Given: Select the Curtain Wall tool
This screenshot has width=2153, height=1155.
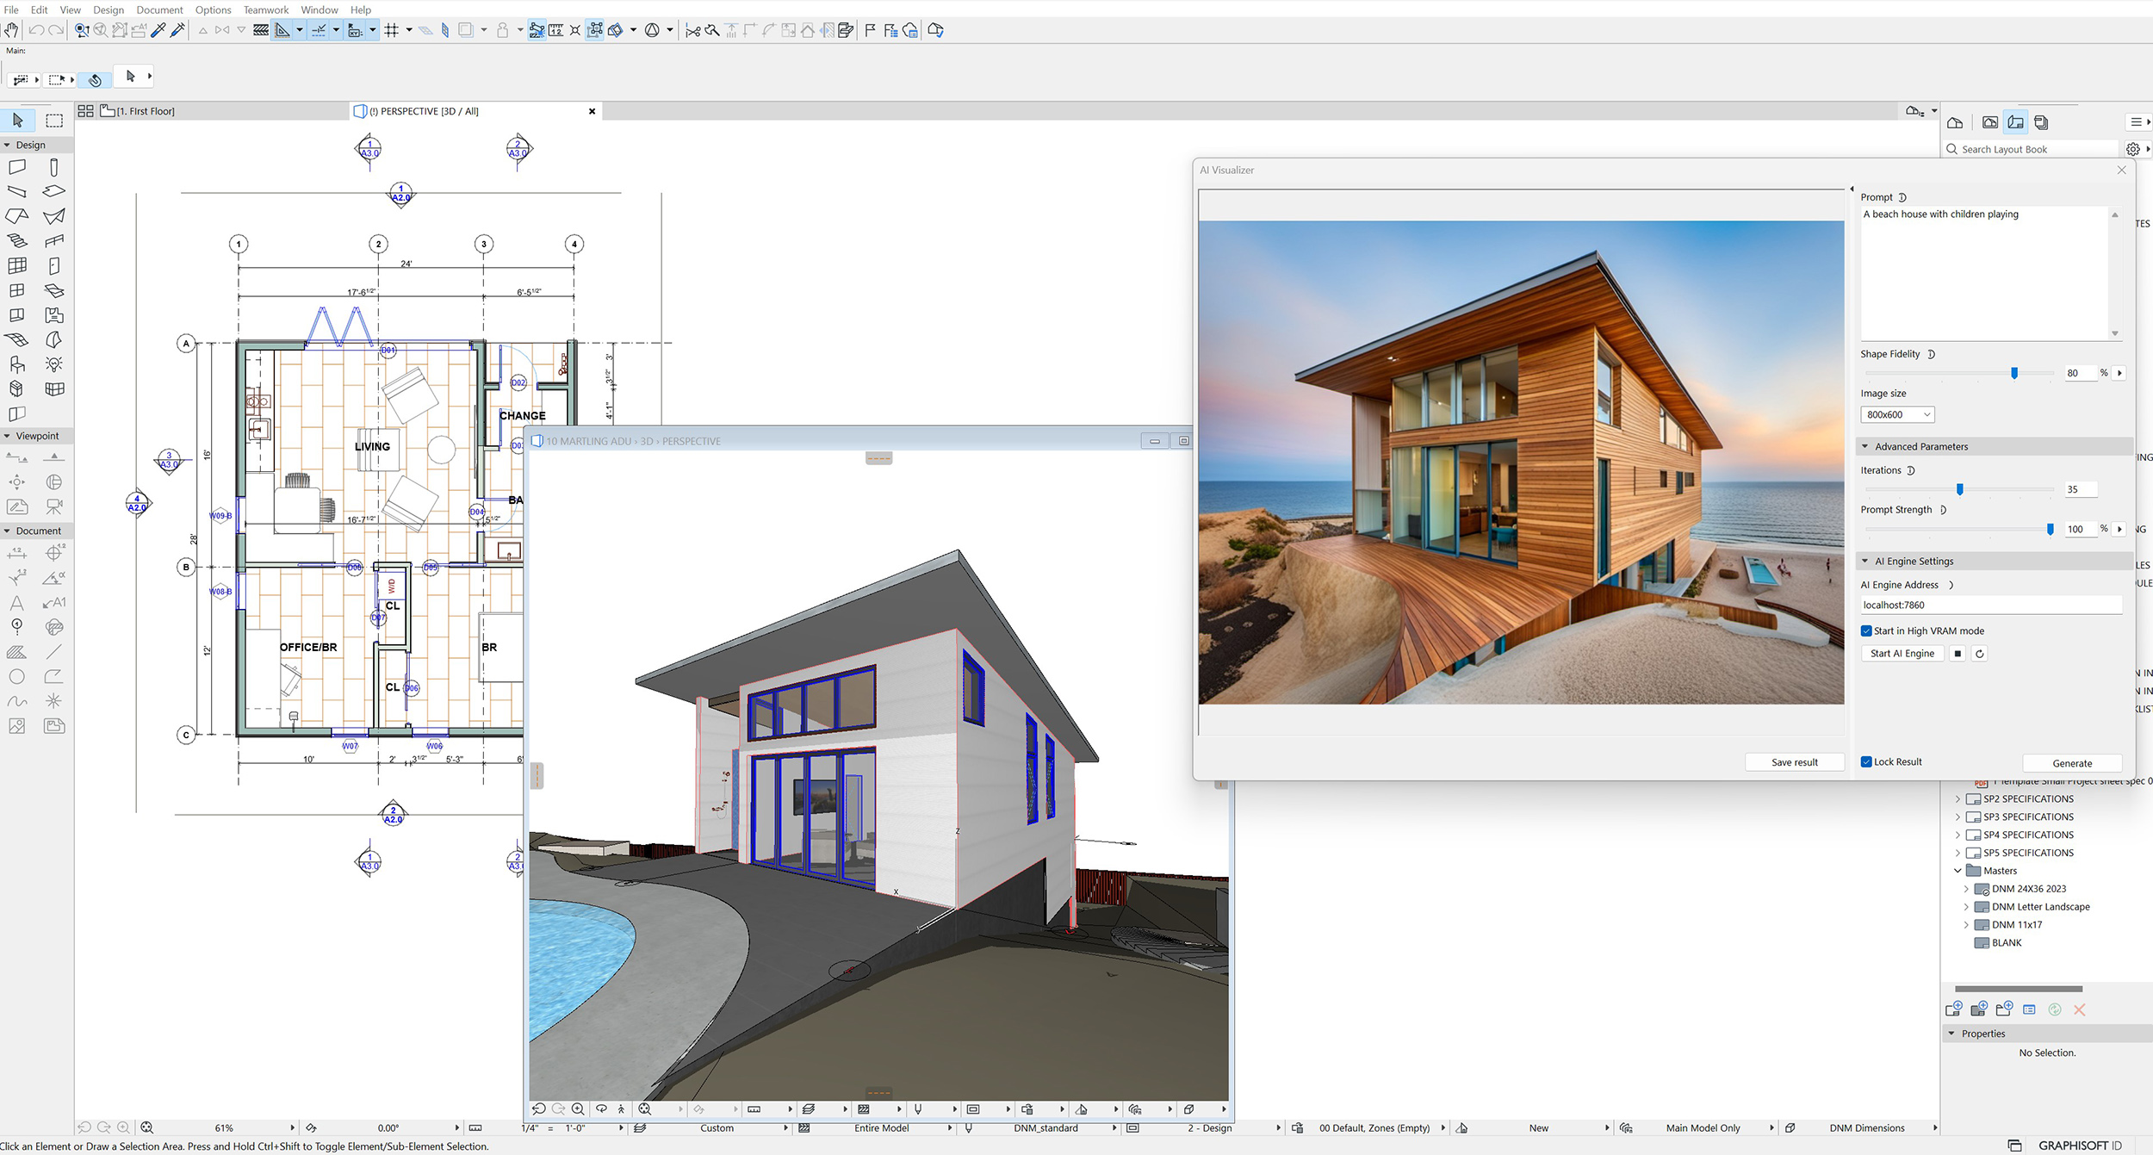Looking at the screenshot, I should (17, 266).
